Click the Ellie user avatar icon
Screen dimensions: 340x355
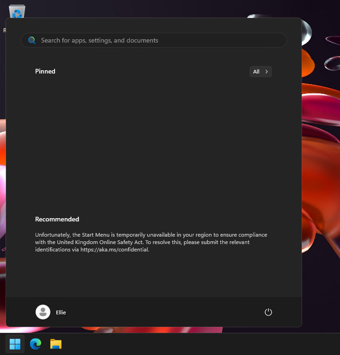(x=43, y=312)
